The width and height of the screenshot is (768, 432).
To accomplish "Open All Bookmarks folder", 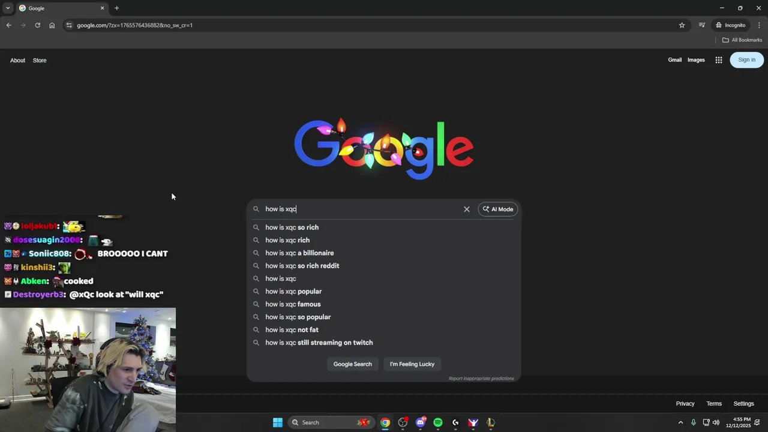I will tap(742, 40).
